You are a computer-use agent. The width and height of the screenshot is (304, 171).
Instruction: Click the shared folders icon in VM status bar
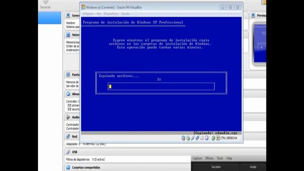click(202, 138)
